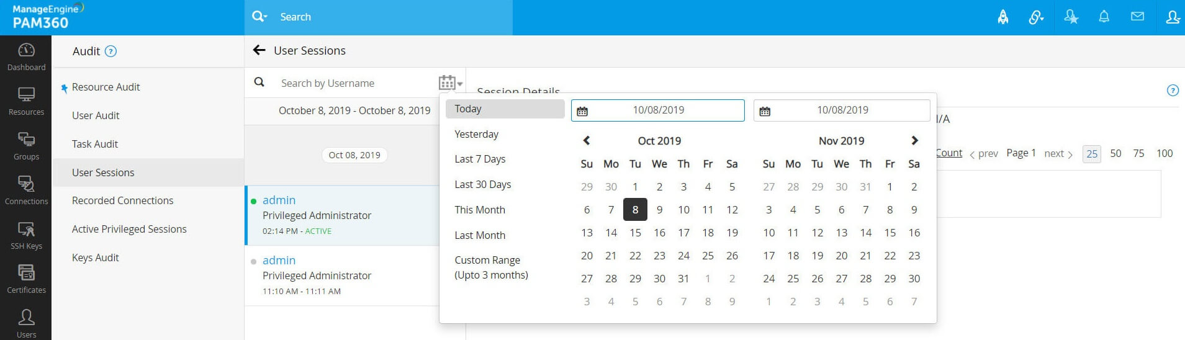Click the start date input field
This screenshot has width=1185, height=340.
[x=658, y=110]
